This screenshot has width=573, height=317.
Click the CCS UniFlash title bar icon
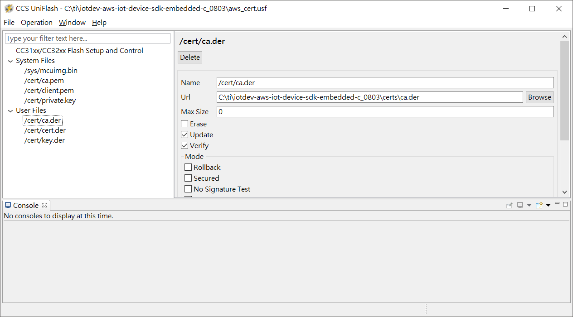(9, 9)
